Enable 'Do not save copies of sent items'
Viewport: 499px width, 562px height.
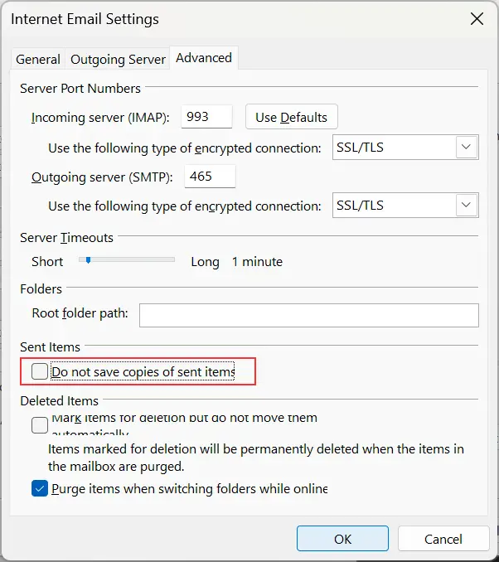pos(40,372)
